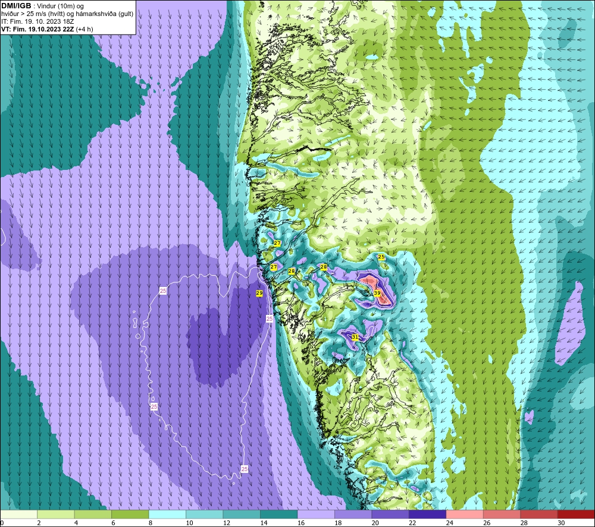Click the dark red legend swatch above 30 m/s
Image resolution: width=595 pixels, height=527 pixels.
click(577, 515)
